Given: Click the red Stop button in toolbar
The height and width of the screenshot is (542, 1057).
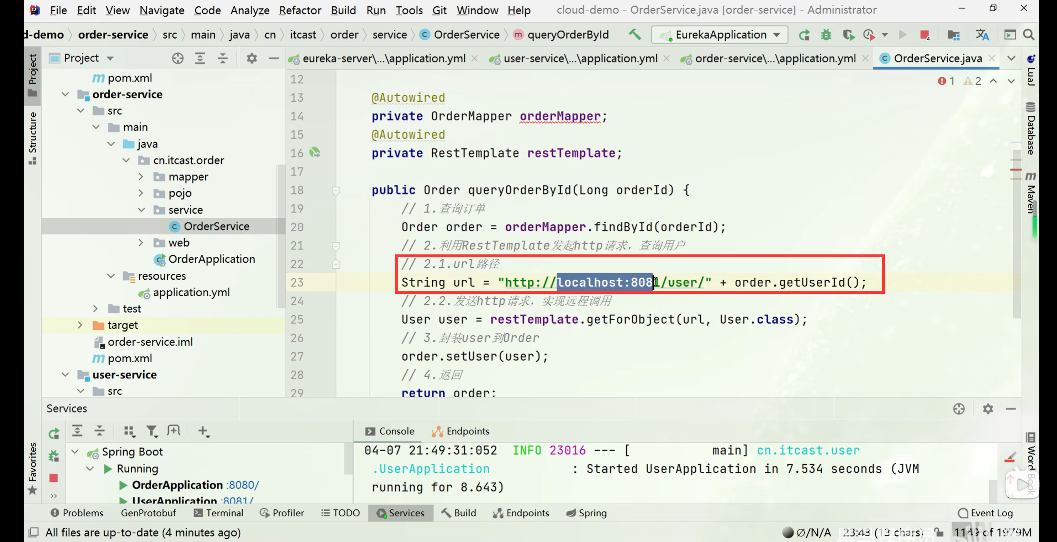Looking at the screenshot, I should pos(924,35).
